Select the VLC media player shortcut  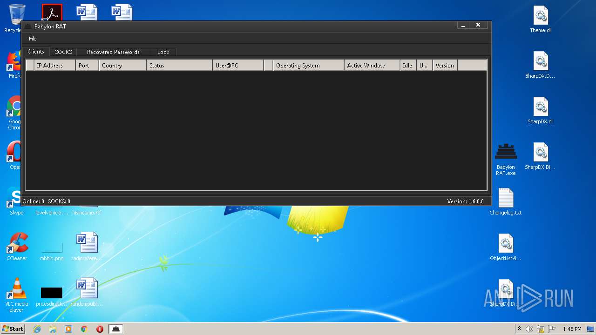click(17, 295)
